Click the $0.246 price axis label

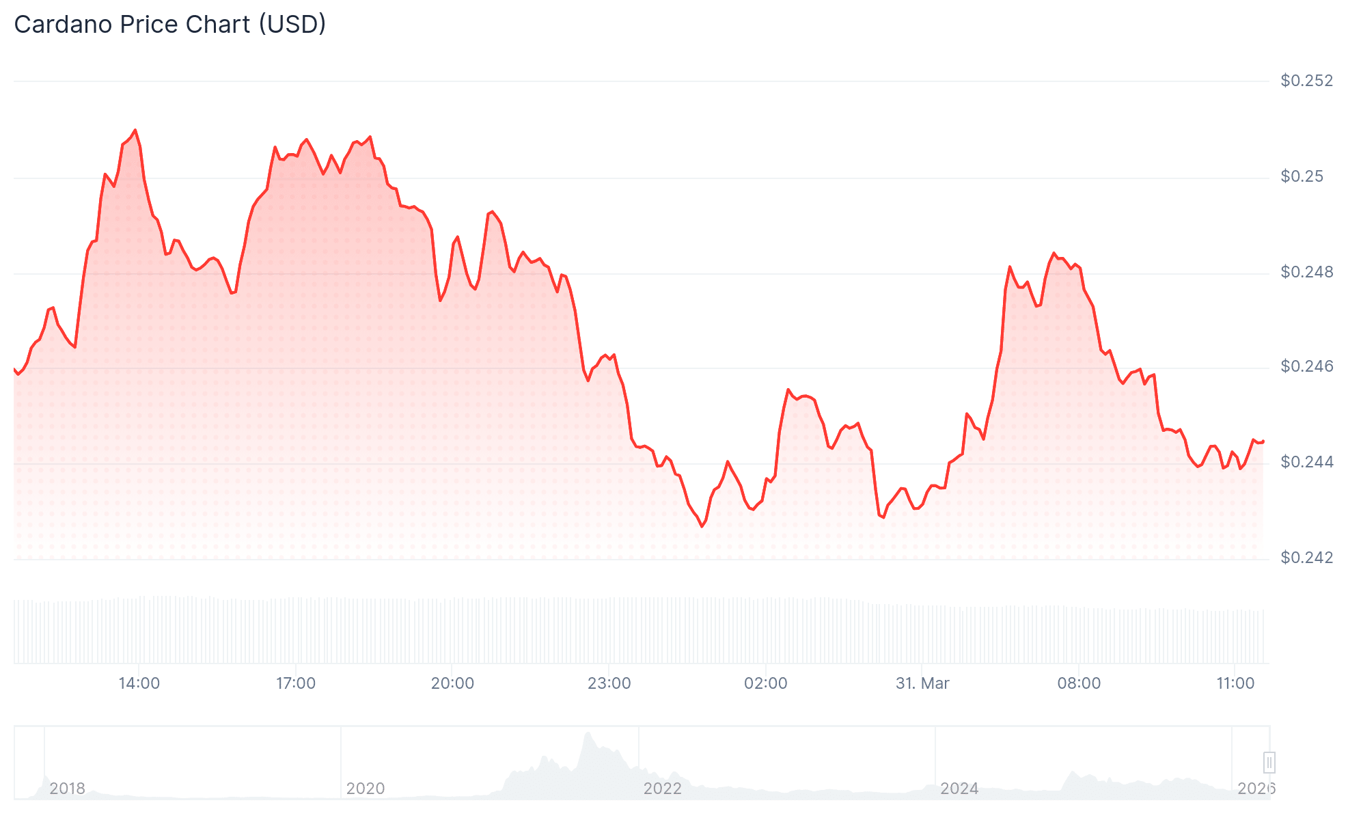click(1306, 366)
